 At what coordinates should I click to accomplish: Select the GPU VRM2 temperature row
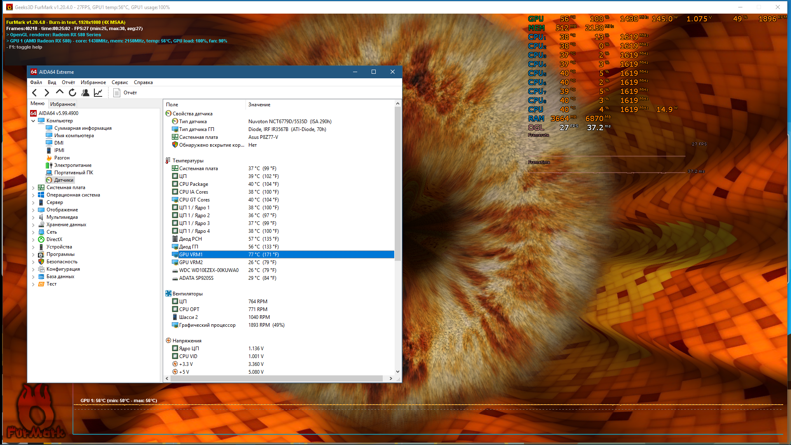point(191,262)
